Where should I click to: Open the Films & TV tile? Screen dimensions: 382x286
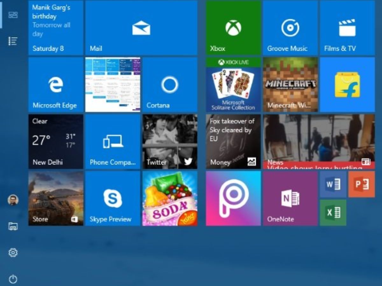coord(347,28)
